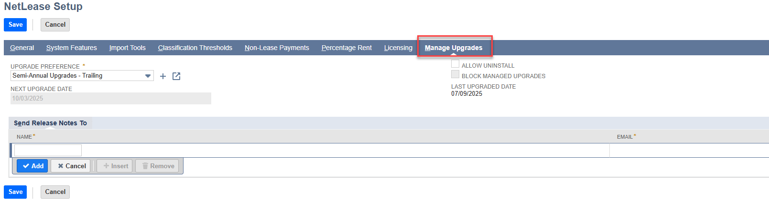
Task: Click the bottom Save button
Action: [15, 192]
